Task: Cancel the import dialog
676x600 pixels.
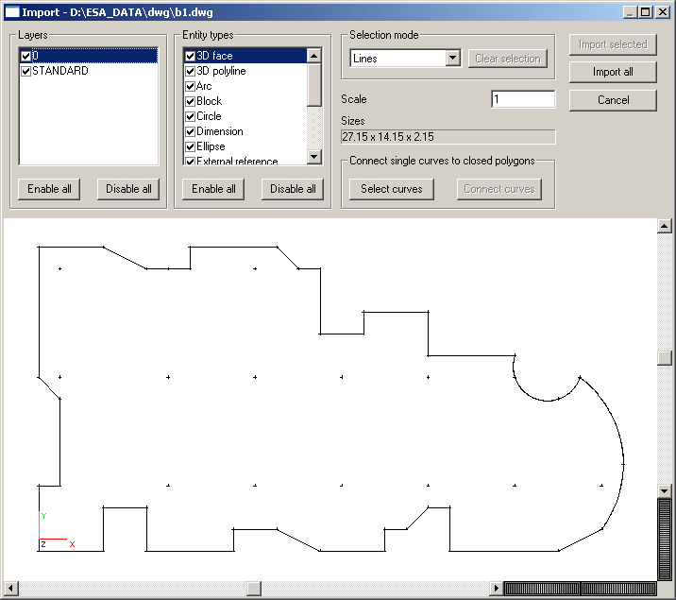Action: click(613, 100)
